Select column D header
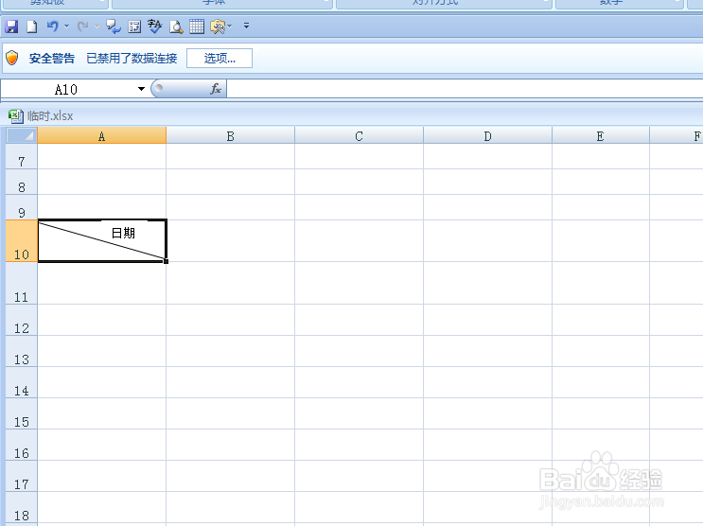 coord(488,136)
